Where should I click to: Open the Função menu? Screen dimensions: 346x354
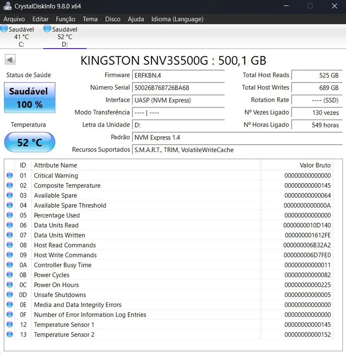[65, 19]
